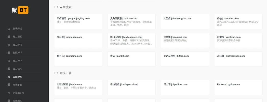Click description '推荐，收费，不限制下载内容，速度快'

(76, 88)
